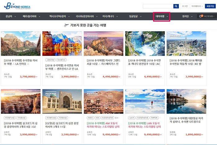Image resolution: width=217 pixels, height=145 pixels.
Task: Open the [OZ항공] 중앙아시아 3개국 11일 title
Action: (x=62, y=125)
